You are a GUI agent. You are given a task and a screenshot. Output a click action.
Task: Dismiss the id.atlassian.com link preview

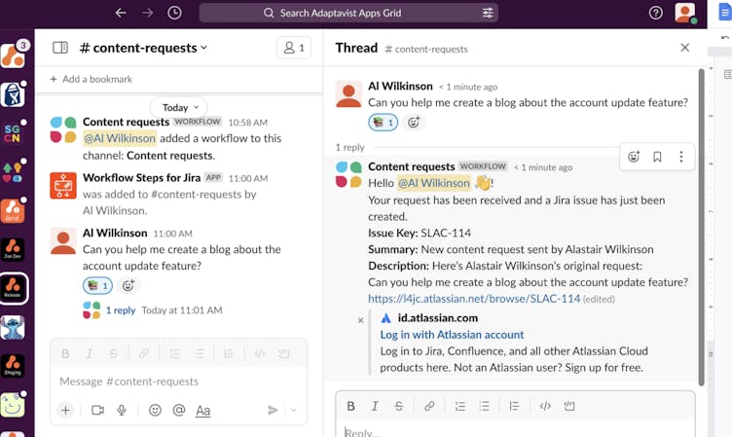(x=360, y=320)
